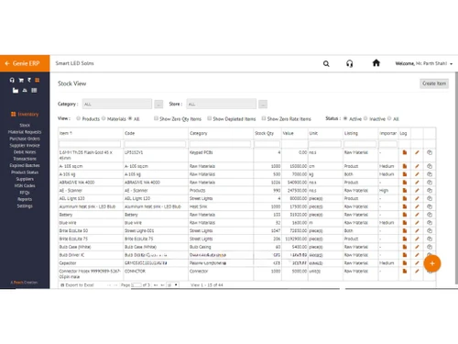Open the log icon on the Connector Molex row

pyautogui.click(x=405, y=272)
